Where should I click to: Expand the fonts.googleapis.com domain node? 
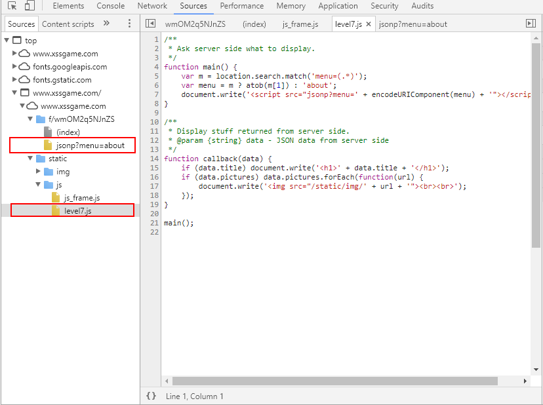click(x=15, y=67)
